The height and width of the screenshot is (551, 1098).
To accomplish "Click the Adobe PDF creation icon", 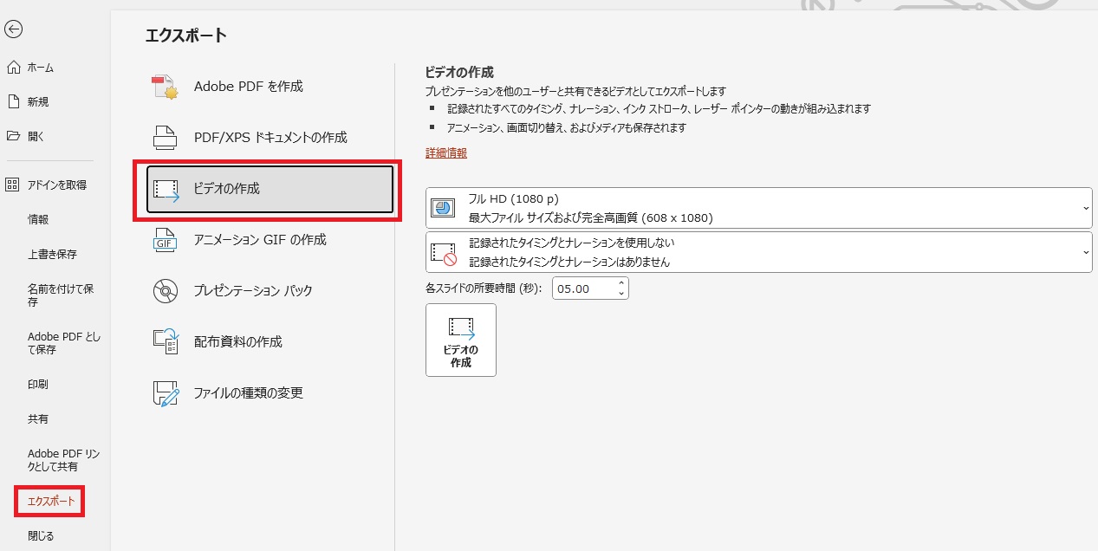I will (x=165, y=87).
